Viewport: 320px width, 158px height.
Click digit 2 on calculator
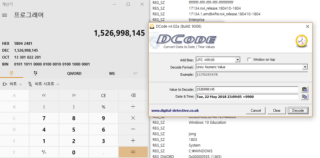coord(74,141)
